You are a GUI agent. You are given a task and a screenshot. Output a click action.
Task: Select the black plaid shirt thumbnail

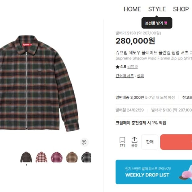[x=86, y=157]
